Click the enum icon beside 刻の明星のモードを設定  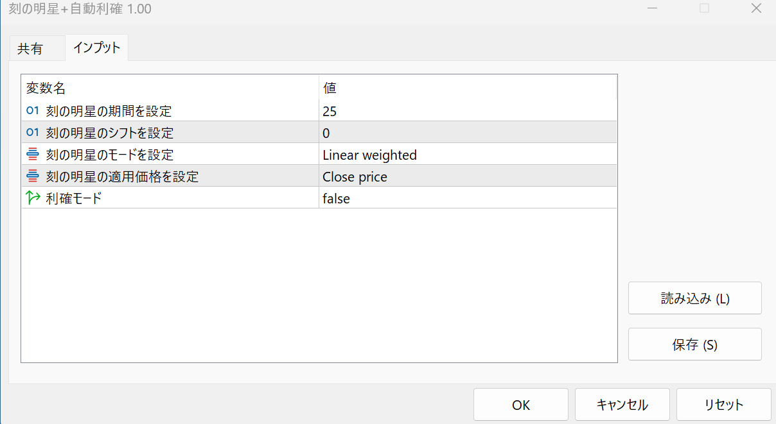point(33,155)
